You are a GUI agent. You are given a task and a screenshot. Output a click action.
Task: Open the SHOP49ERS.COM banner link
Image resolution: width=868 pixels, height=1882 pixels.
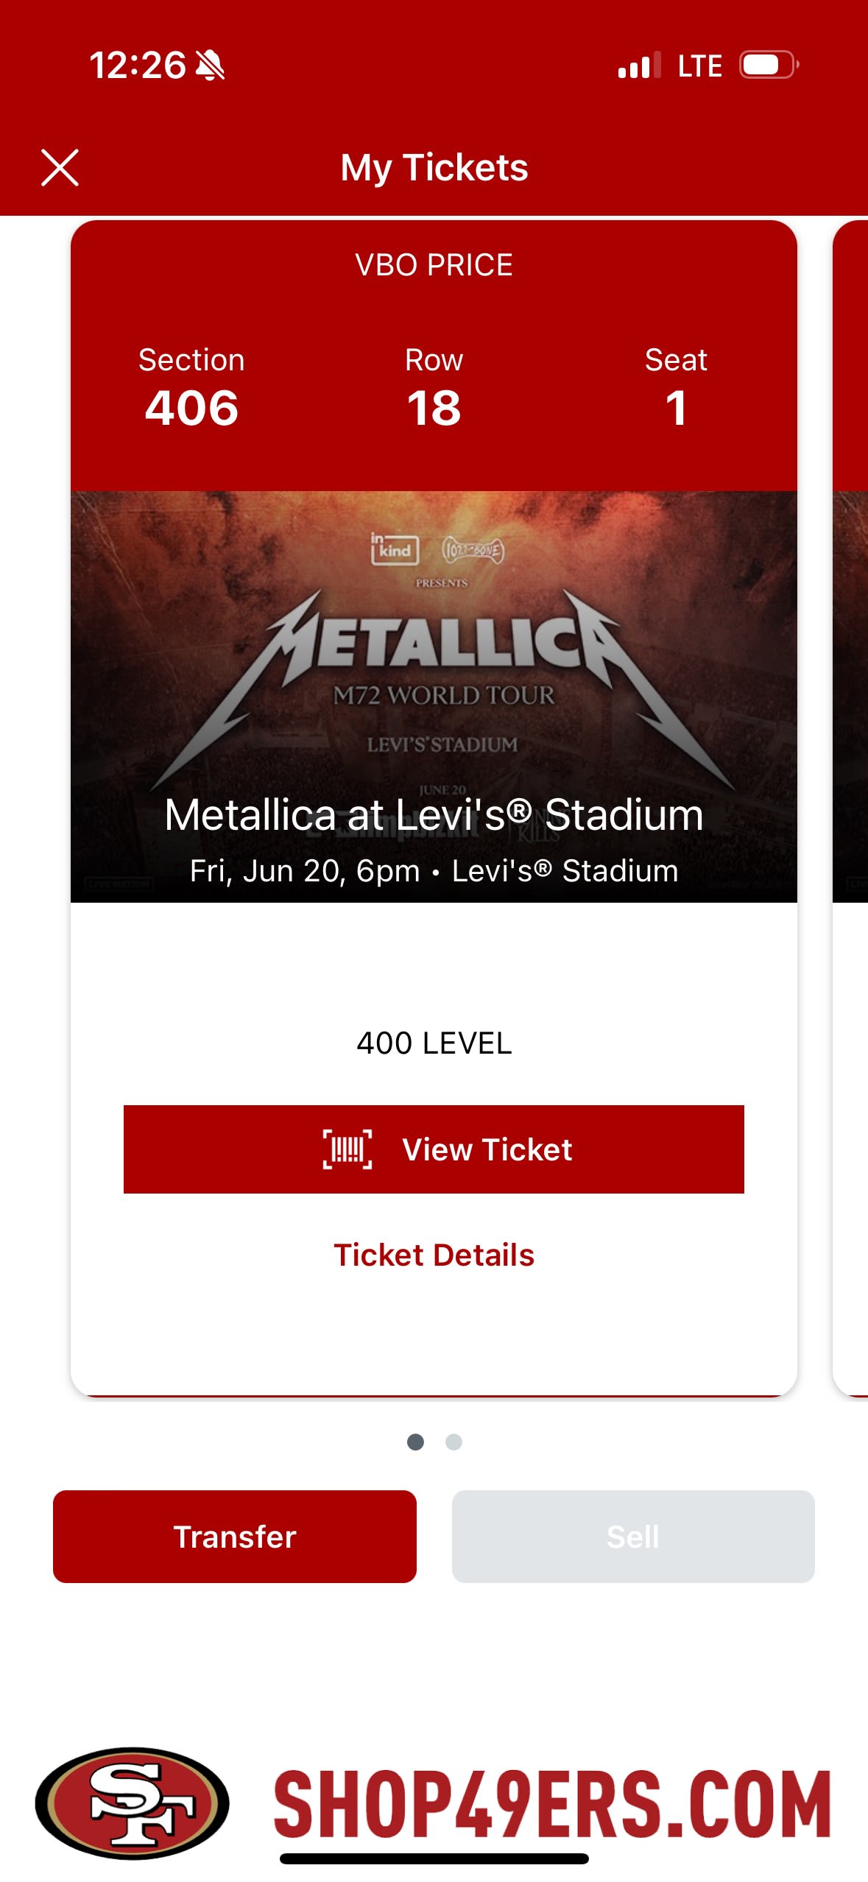pyautogui.click(x=552, y=1802)
